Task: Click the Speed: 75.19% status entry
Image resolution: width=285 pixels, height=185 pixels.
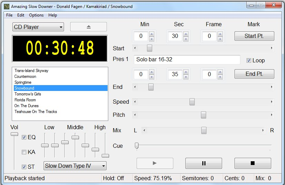Action: click(156, 178)
